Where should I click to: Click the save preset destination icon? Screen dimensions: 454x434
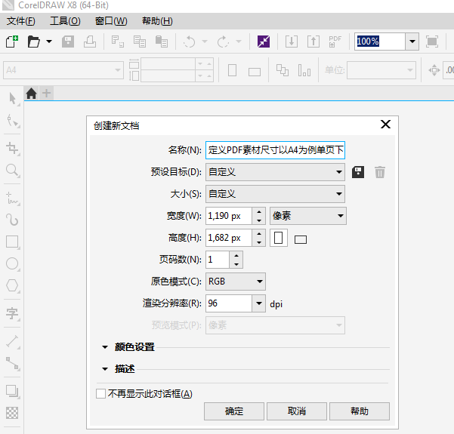(x=358, y=172)
